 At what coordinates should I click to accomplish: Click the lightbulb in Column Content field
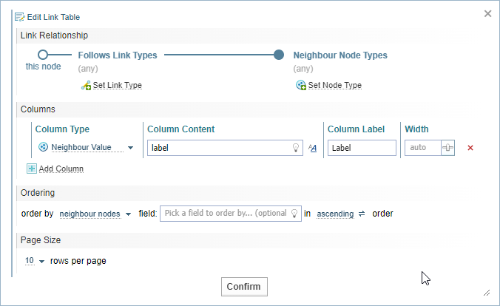(296, 148)
